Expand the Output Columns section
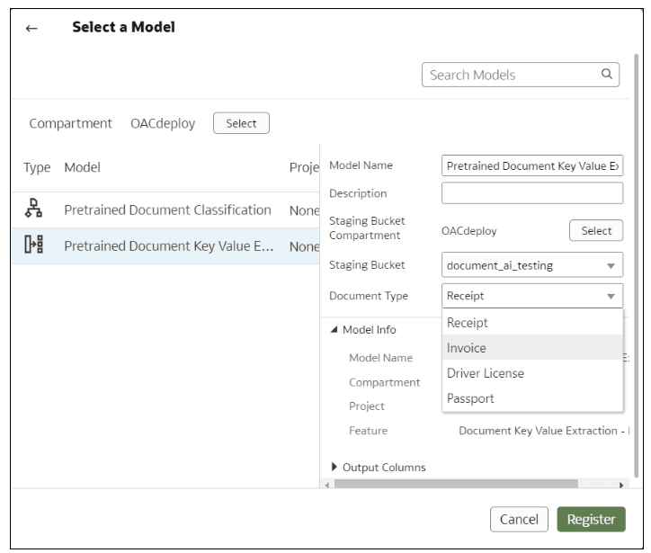This screenshot has height=553, width=651. tap(334, 468)
